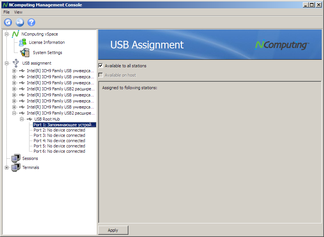The height and width of the screenshot is (237, 324).
Task: Click the Apply button
Action: (113, 230)
